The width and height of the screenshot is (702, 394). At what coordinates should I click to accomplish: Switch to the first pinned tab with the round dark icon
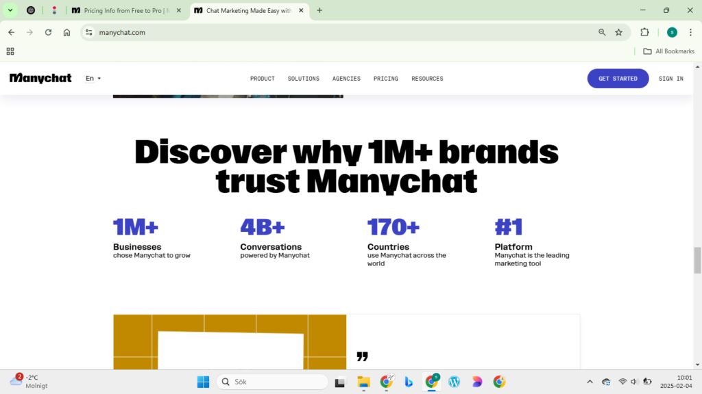tap(31, 10)
